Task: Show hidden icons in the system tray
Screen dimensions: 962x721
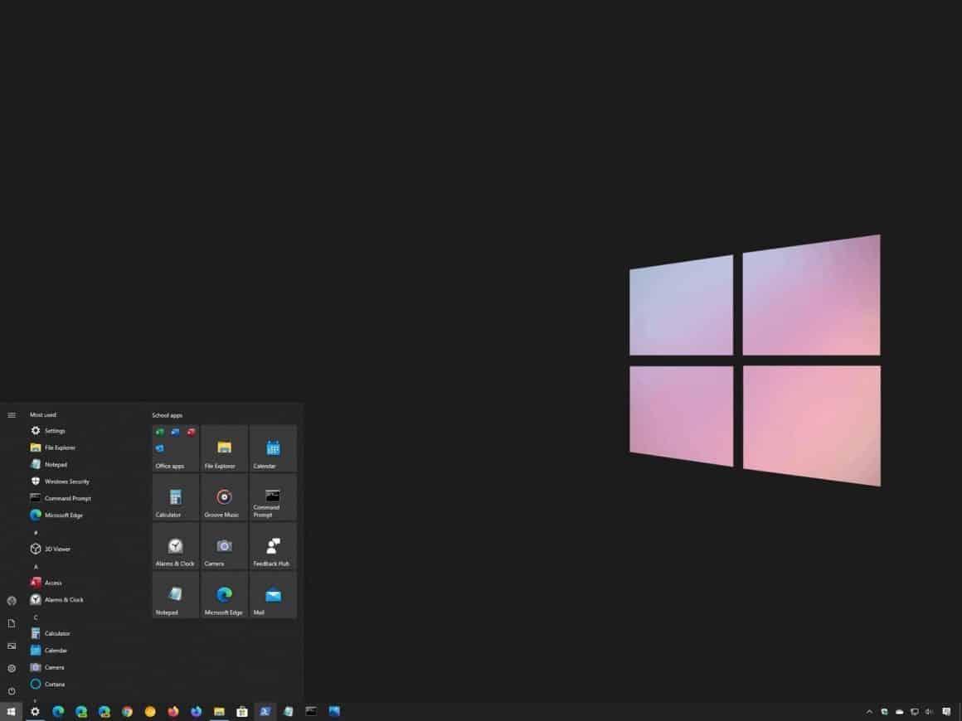Action: pos(869,711)
